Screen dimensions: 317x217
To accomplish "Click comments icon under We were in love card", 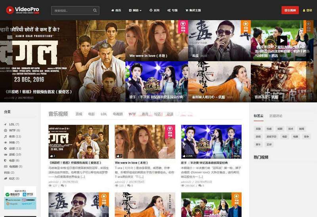I will click(x=129, y=185).
